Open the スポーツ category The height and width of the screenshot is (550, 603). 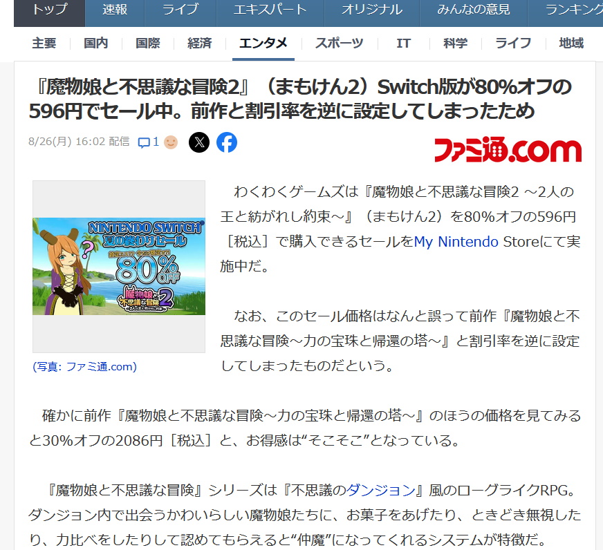pyautogui.click(x=339, y=43)
